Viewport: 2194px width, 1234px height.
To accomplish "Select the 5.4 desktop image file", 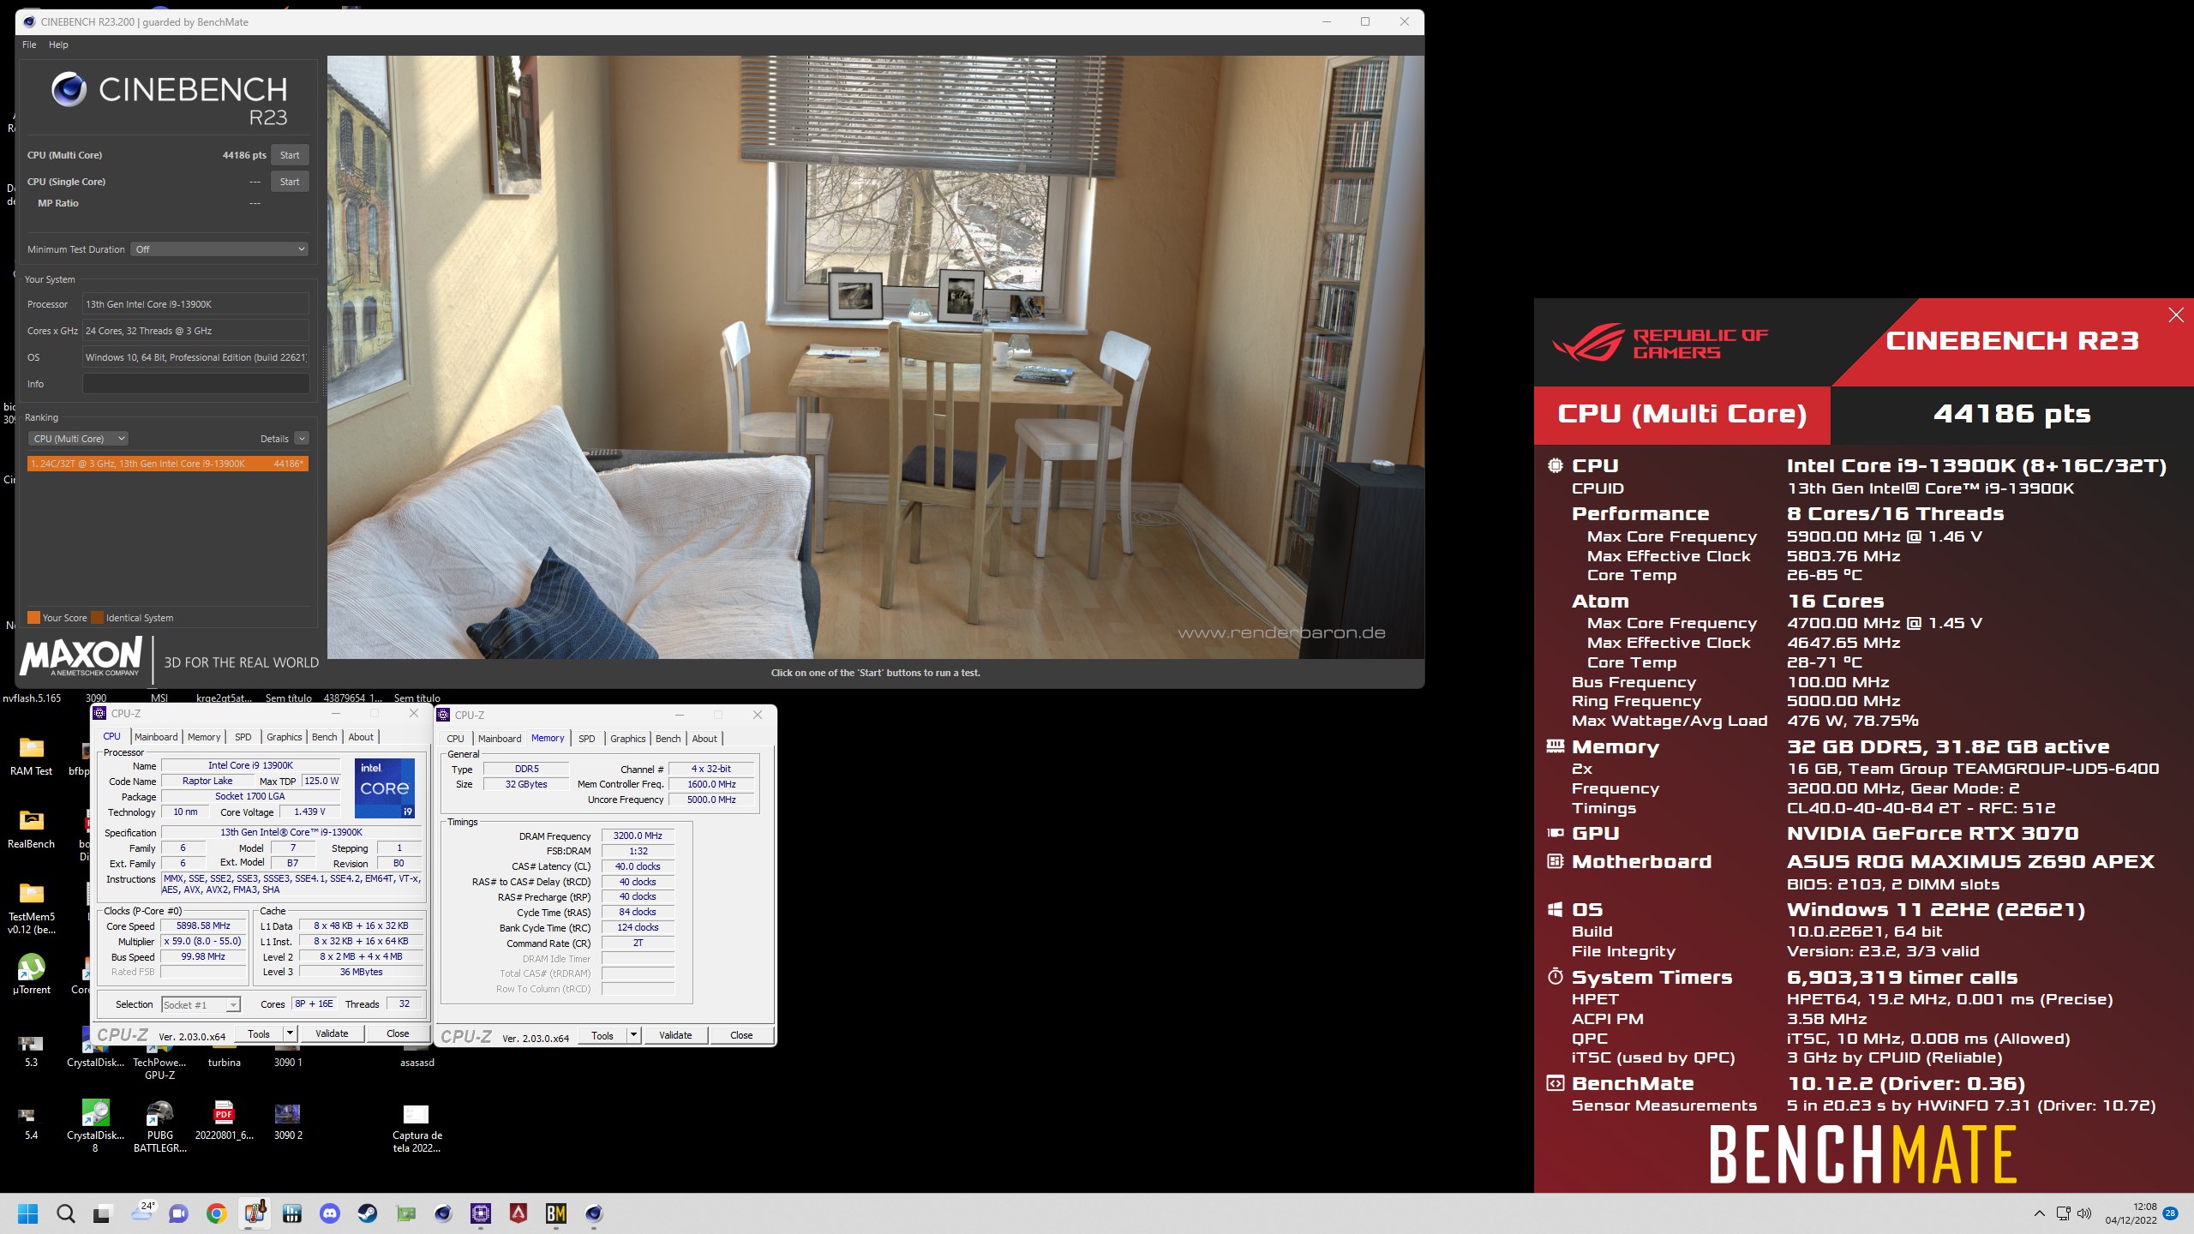I will 31,1122.
